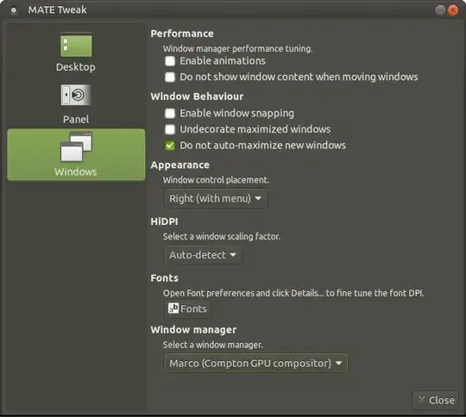
Task: Close the window using red title bar button
Action: (x=453, y=10)
